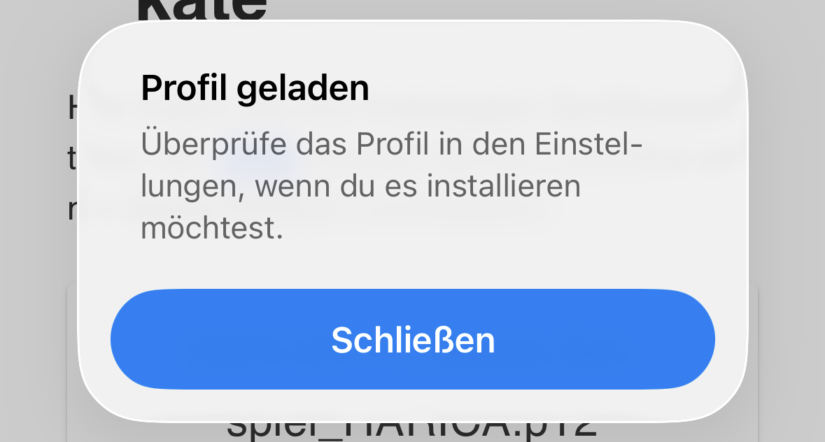Click the "Profil geladen" dialog title
Viewport: 825px width, 442px height.
255,87
